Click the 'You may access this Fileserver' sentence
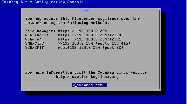The image size is (187, 104). click(83, 19)
